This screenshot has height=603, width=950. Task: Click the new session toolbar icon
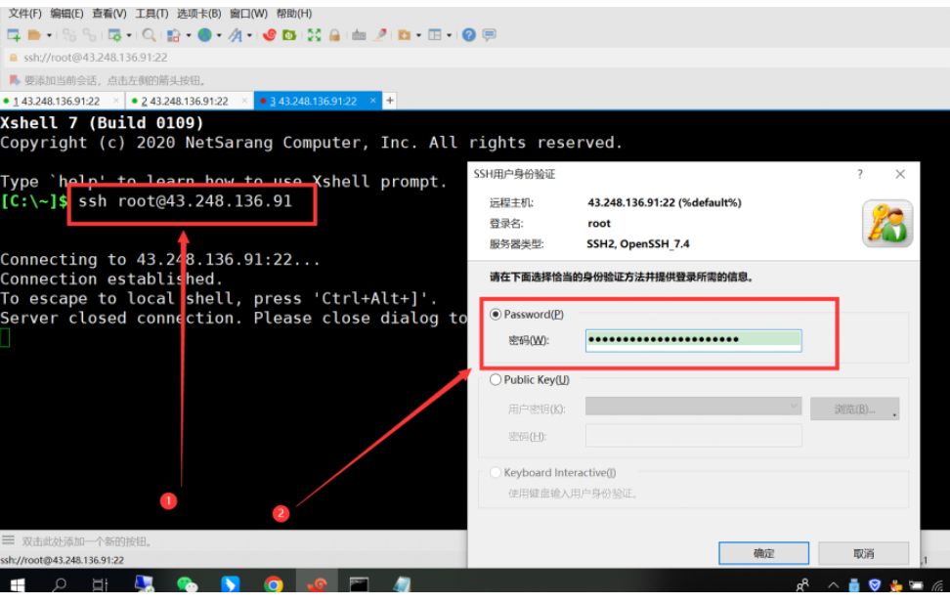[14, 35]
